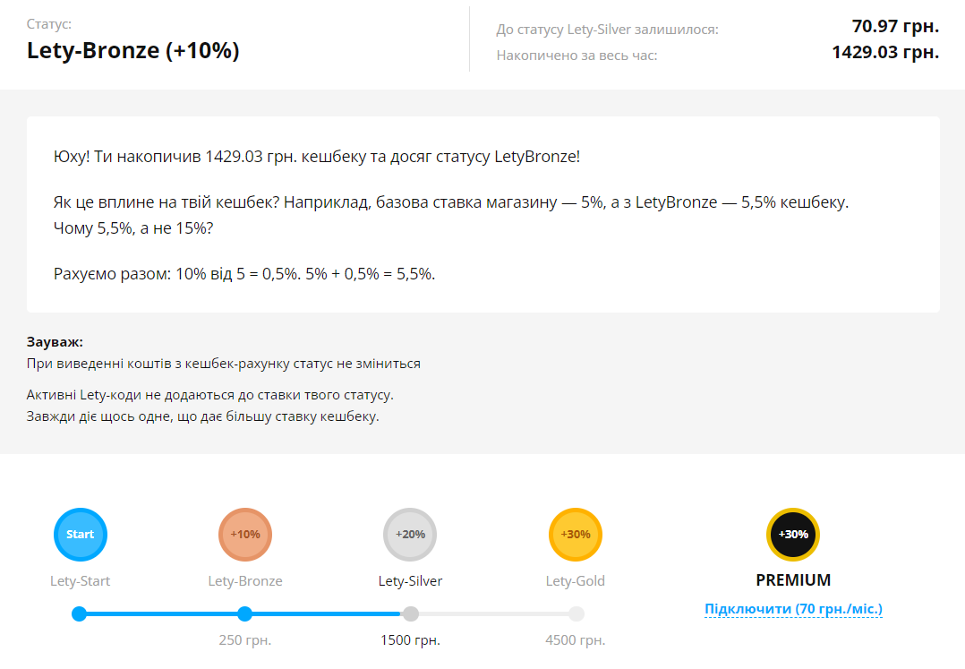Click the current progress marker on the slider
This screenshot has width=965, height=669.
point(244,614)
